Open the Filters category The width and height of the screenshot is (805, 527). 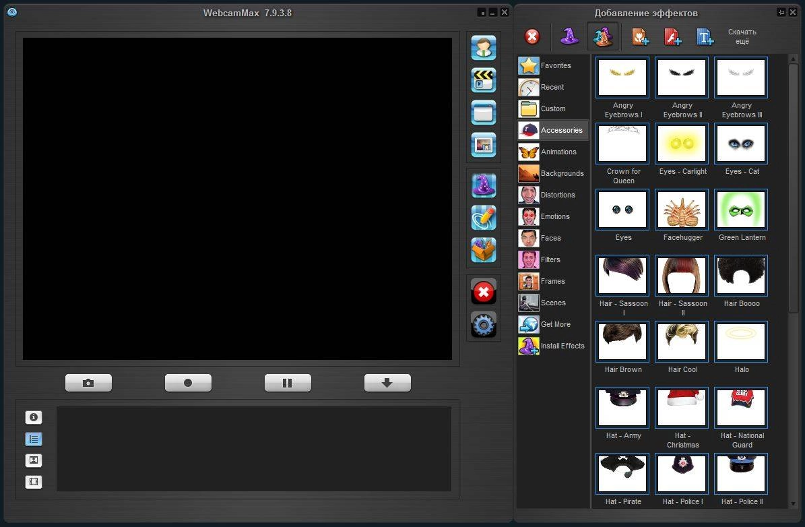pos(553,260)
